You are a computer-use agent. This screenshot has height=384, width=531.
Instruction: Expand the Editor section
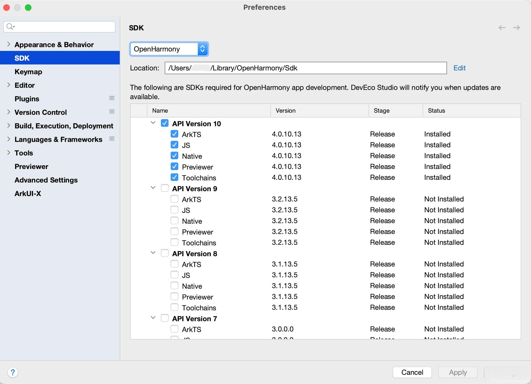pyautogui.click(x=9, y=85)
